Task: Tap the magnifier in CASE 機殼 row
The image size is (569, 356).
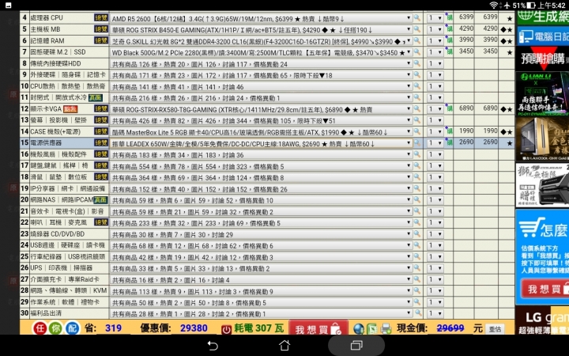Action: 417,131
